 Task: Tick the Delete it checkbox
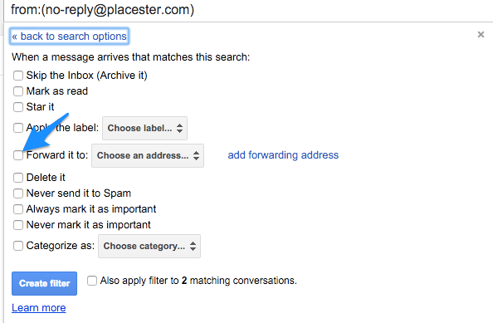point(18,178)
